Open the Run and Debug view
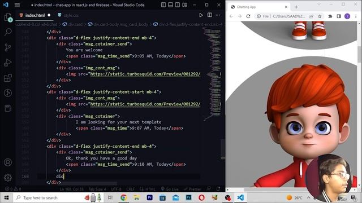The image size is (362, 203). click(x=8, y=63)
